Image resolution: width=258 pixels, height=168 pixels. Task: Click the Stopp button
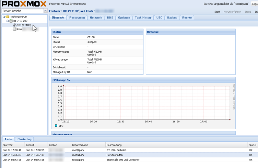pos(248,12)
